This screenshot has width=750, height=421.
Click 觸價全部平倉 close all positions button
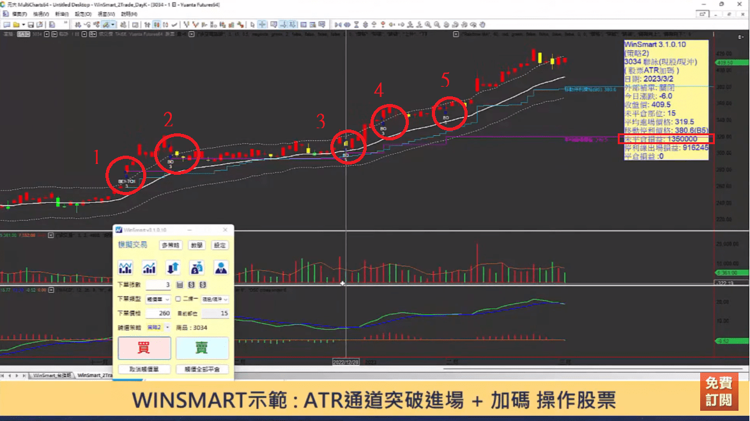coord(202,369)
